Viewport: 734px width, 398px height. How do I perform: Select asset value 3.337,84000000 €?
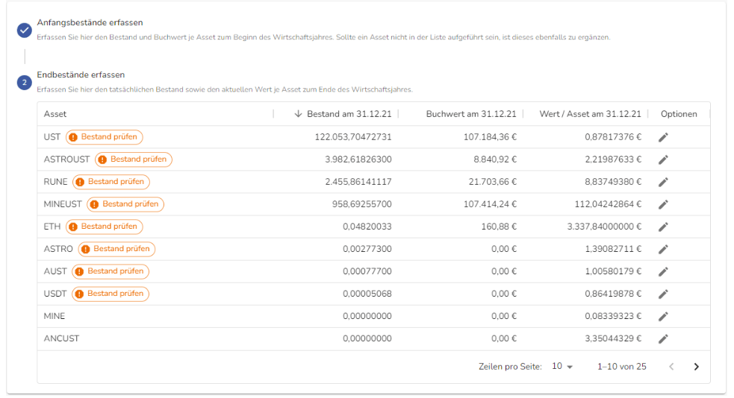[604, 227]
